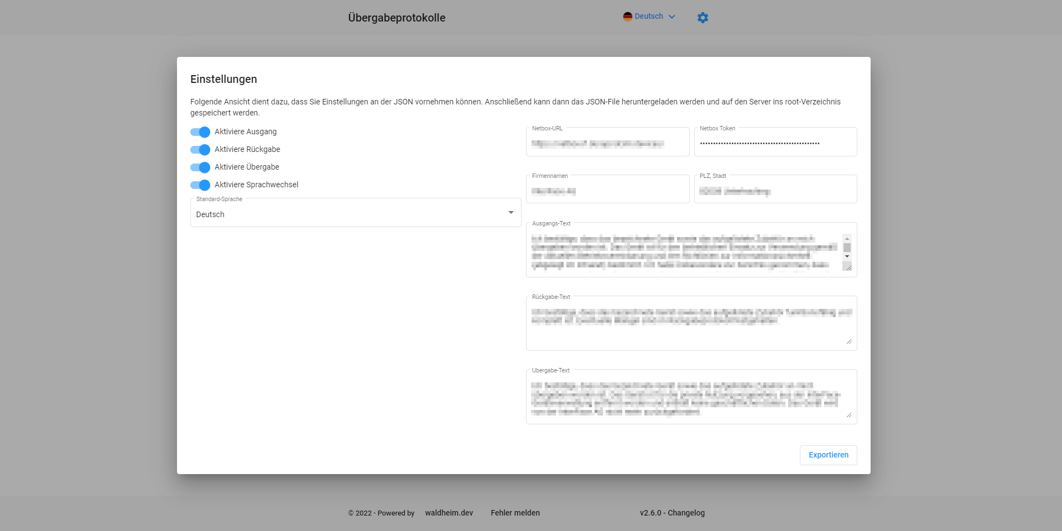Toggle the Aktiviere Ausgang switch
This screenshot has height=531, width=1062.
[200, 132]
